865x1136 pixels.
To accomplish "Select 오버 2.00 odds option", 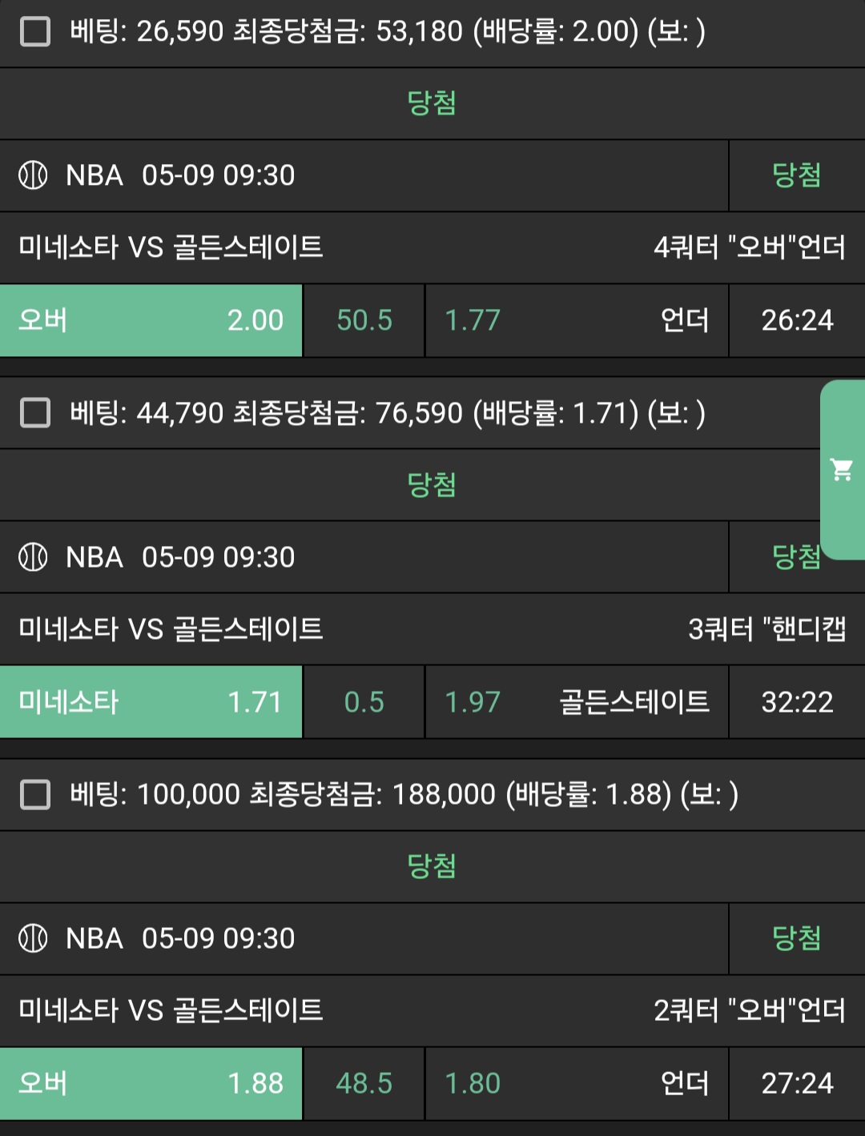I will (x=151, y=320).
